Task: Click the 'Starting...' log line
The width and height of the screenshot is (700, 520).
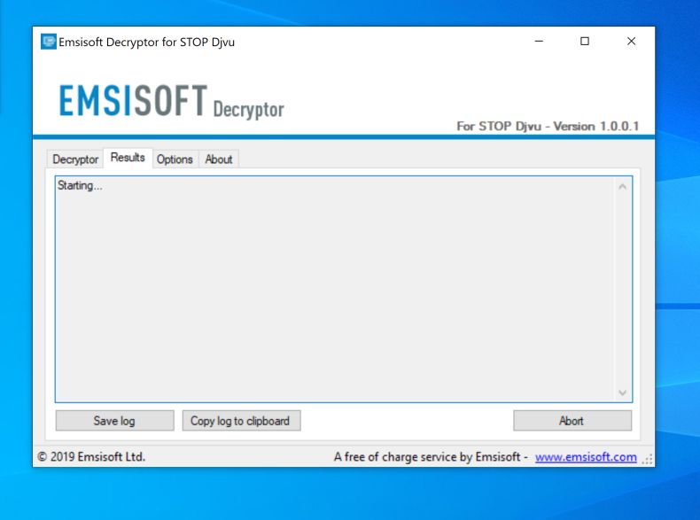Action: pyautogui.click(x=80, y=186)
